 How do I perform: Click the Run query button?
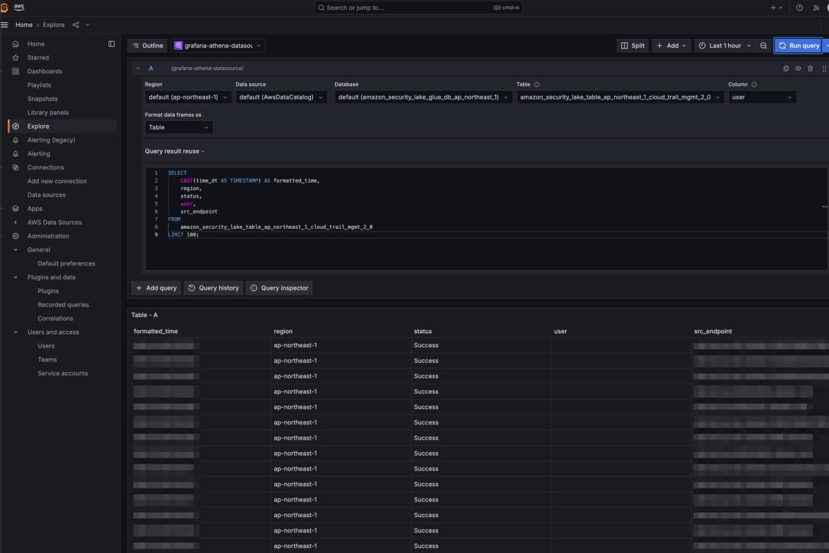pyautogui.click(x=799, y=46)
